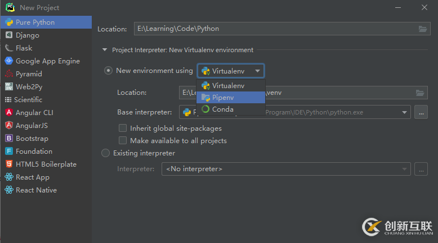Open the Base interpreter dropdown arrow
Viewport: 438px width, 243px height.
(x=405, y=112)
